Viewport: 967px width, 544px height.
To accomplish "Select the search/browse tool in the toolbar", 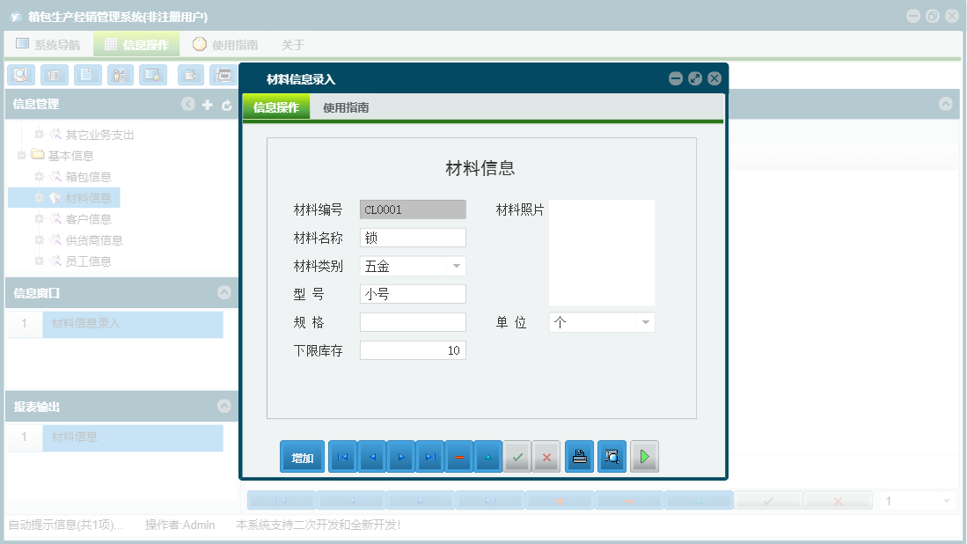I will click(x=20, y=75).
